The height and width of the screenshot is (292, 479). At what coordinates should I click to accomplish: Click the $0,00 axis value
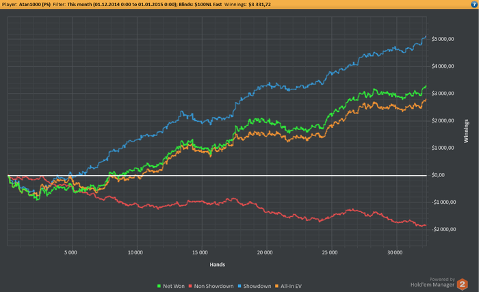click(x=438, y=175)
